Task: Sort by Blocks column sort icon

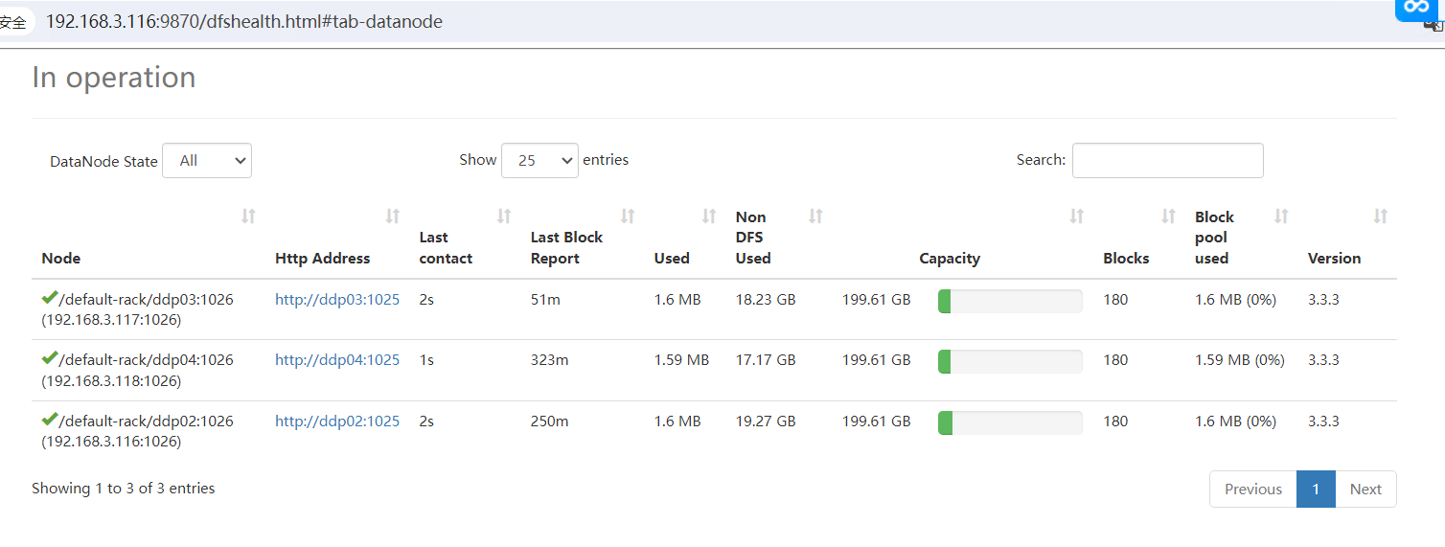Action: click(x=1169, y=217)
